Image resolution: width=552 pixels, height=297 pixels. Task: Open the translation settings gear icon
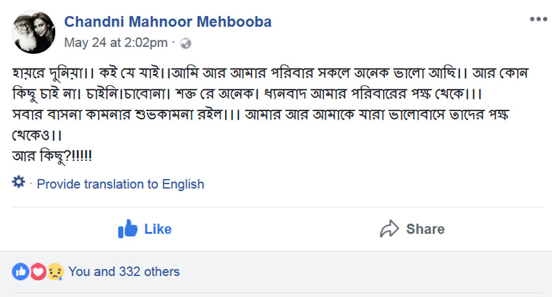click(19, 183)
